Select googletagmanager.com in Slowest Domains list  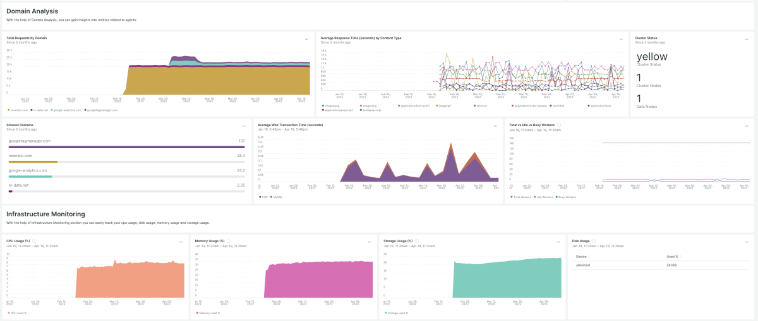[30, 141]
